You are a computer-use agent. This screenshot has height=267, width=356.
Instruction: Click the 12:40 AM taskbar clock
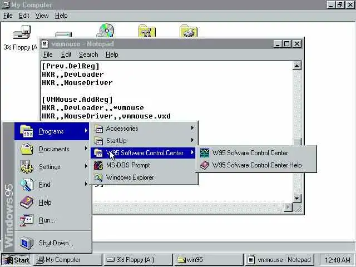pyautogui.click(x=337, y=260)
